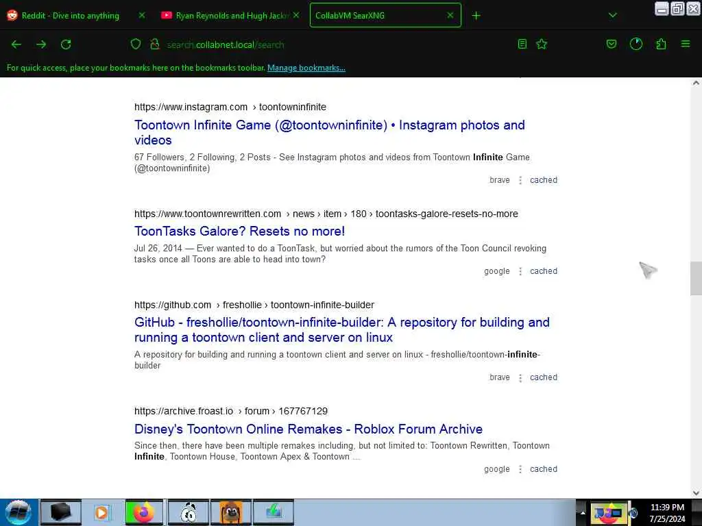This screenshot has height=526, width=702.
Task: Click the archive.froast.io URL breadcrumb
Action: pos(231,411)
